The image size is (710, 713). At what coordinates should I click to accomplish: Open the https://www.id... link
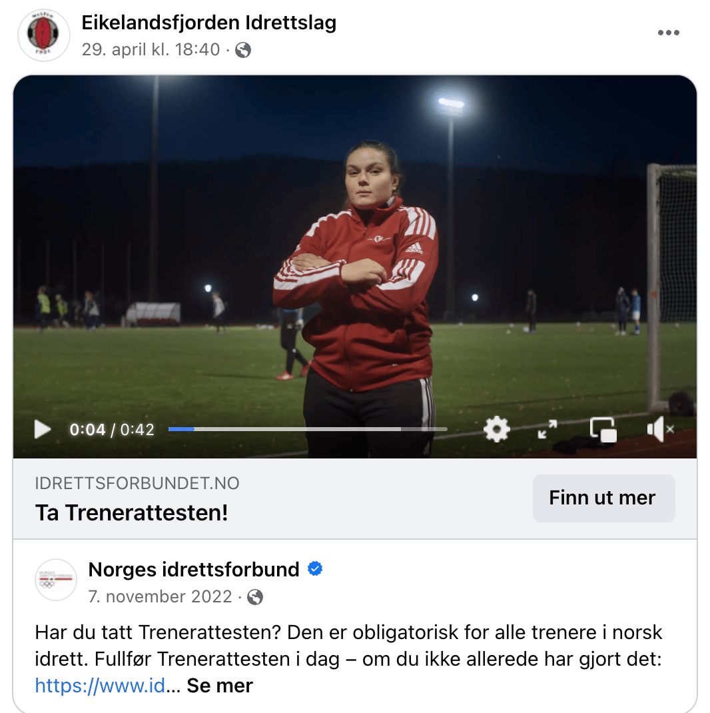pyautogui.click(x=100, y=685)
